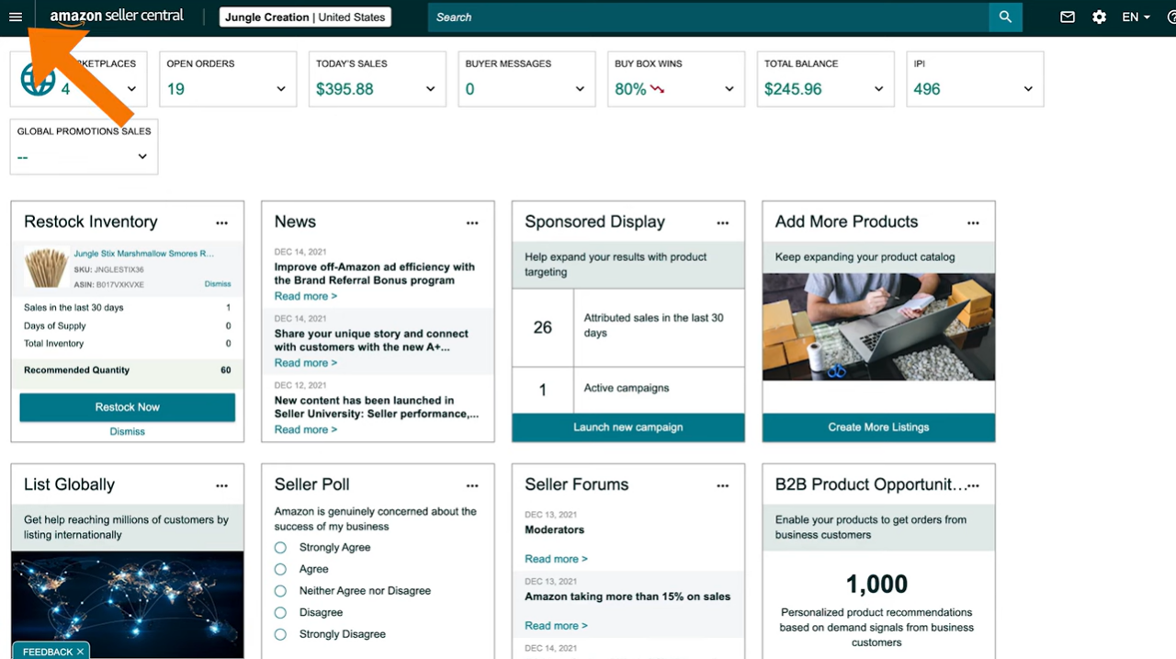Click the 26 attributed sales value
Screen dimensions: 1176x659
tap(543, 327)
